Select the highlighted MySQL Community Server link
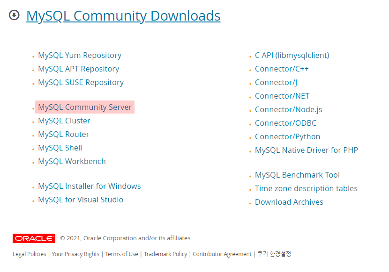The height and width of the screenshot is (272, 389). [x=85, y=107]
